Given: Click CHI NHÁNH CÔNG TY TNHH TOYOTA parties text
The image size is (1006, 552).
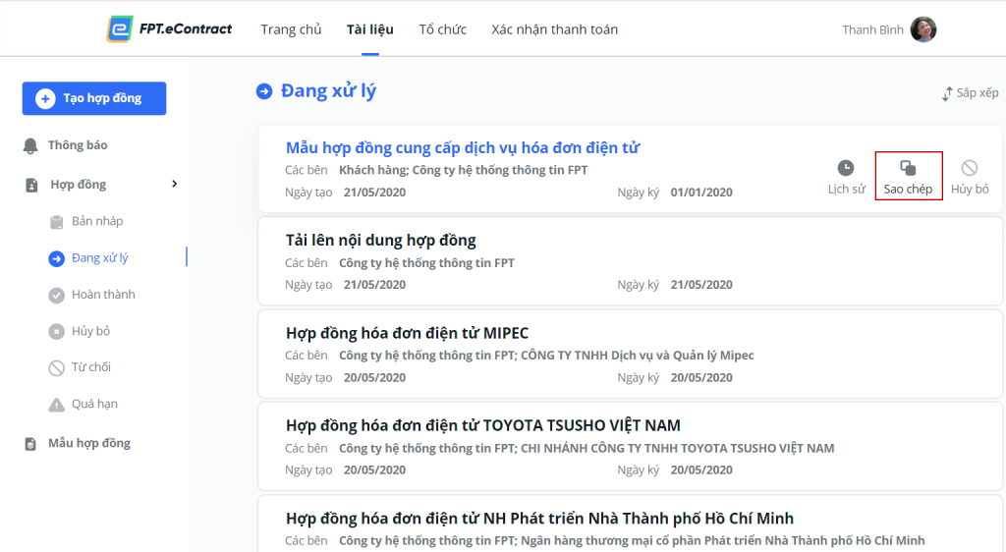Looking at the screenshot, I should coord(678,448).
